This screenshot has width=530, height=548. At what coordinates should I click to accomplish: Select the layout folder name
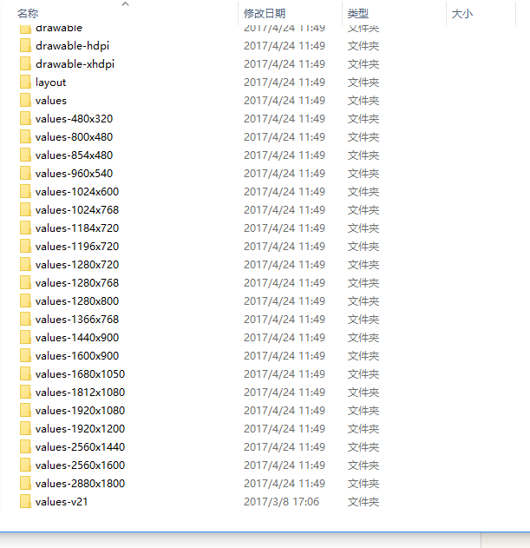coord(50,83)
